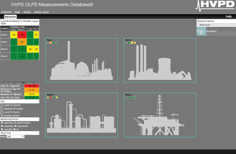Viewport: 236px width, 154px height.
Task: Open the flags menu item
Action: [17, 12]
